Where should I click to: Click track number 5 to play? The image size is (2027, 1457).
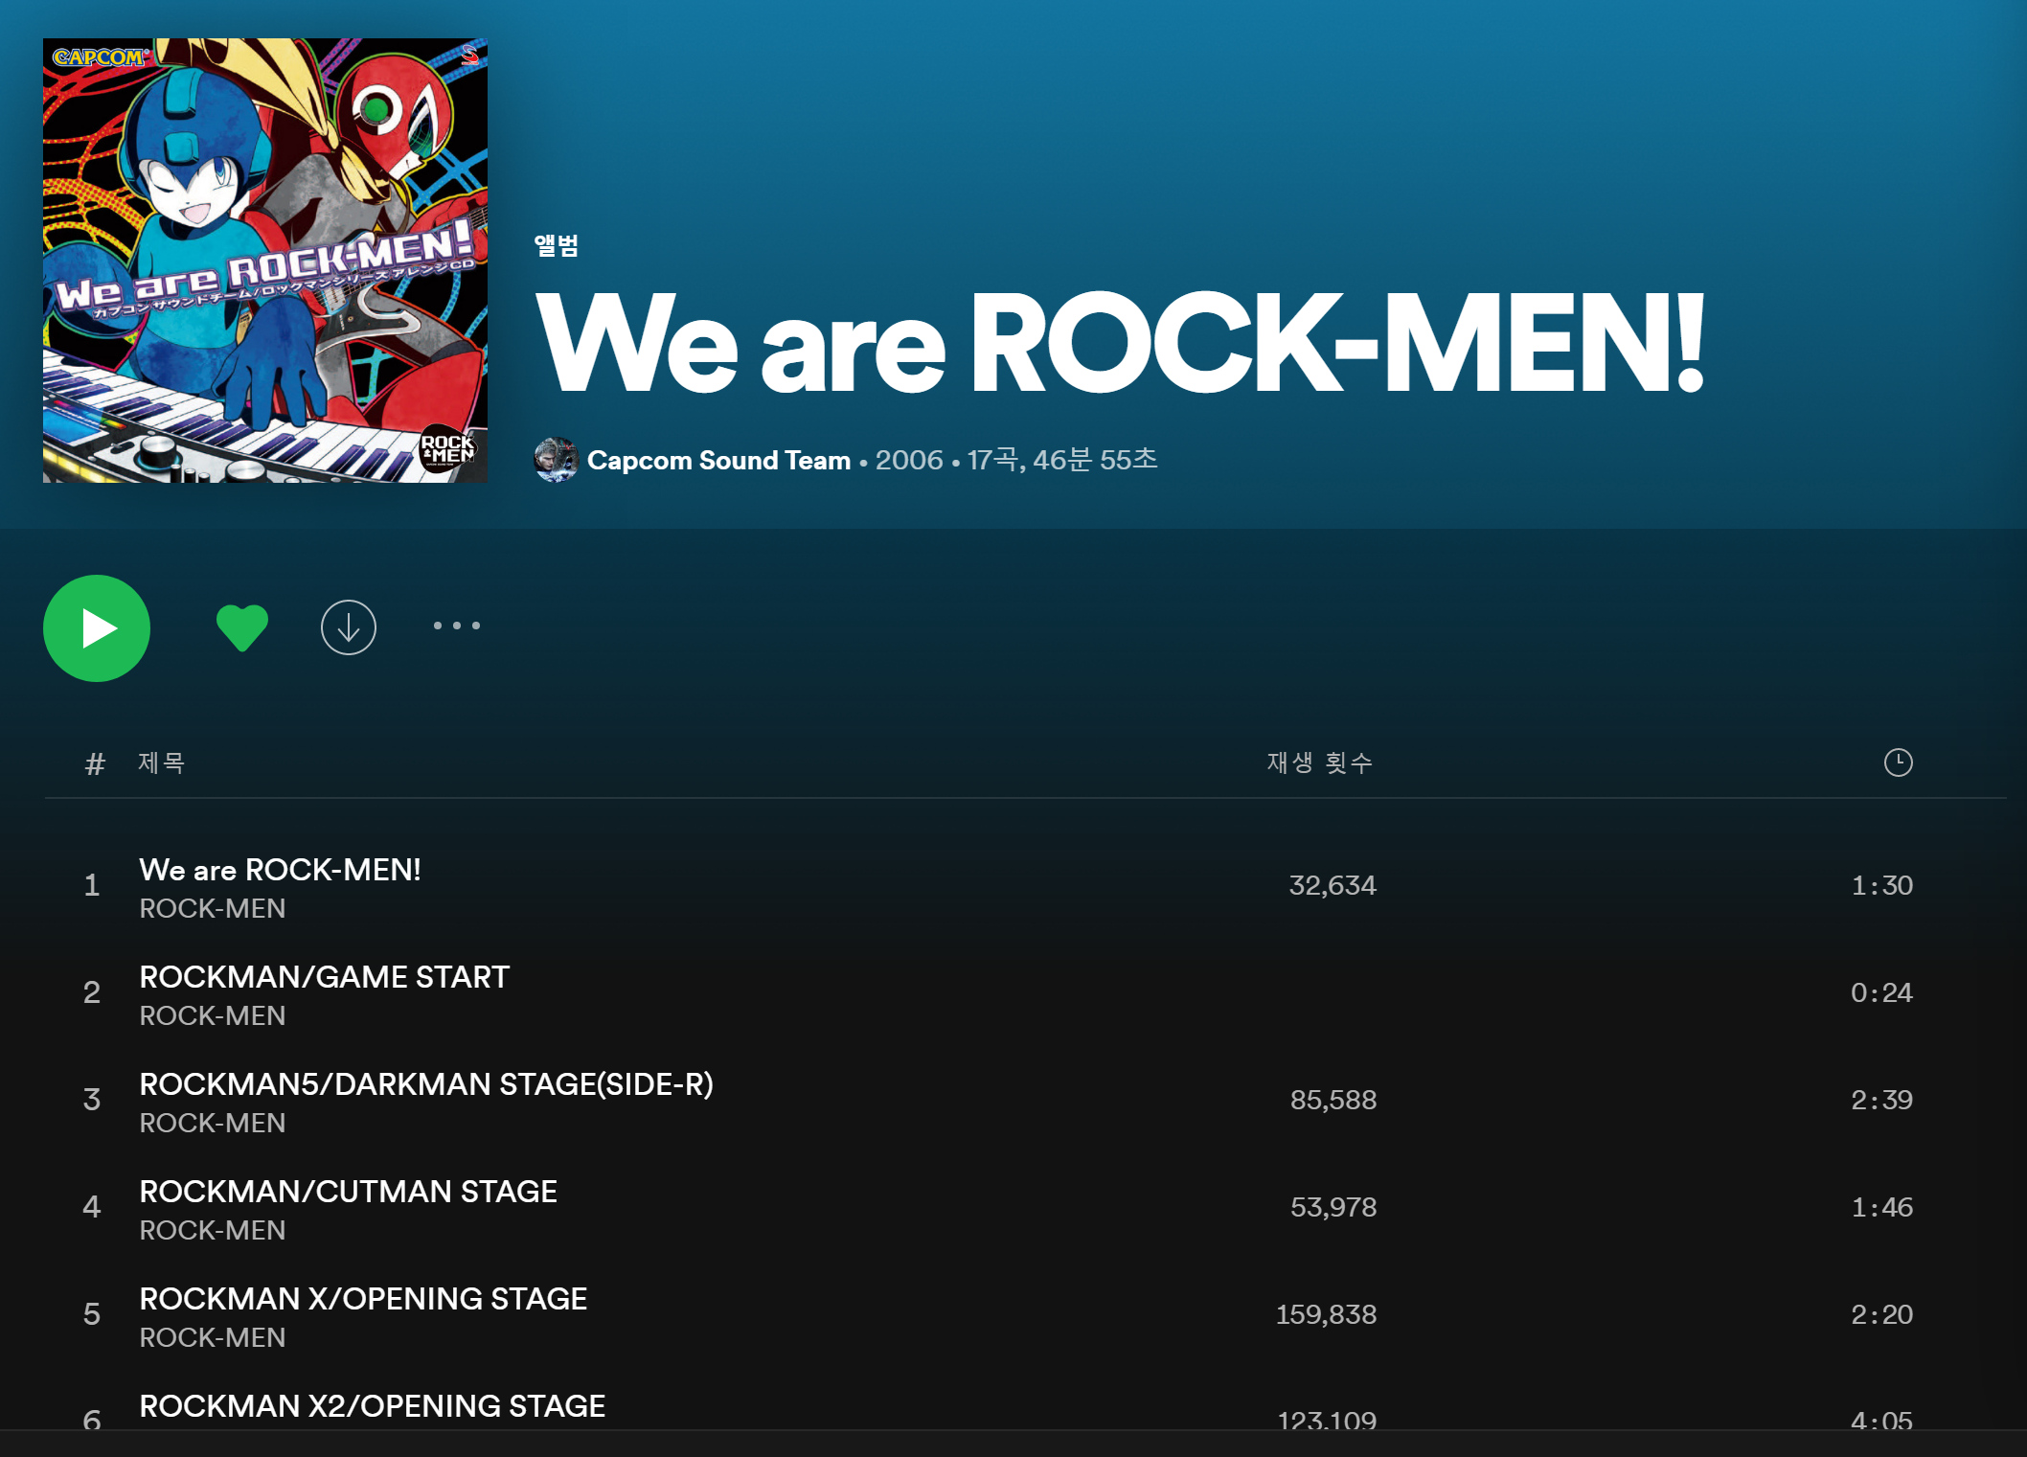(92, 1313)
